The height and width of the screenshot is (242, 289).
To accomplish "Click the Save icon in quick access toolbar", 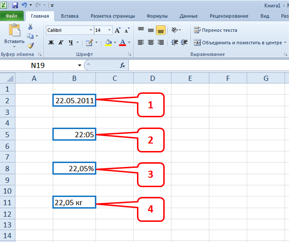I will click(x=15, y=5).
